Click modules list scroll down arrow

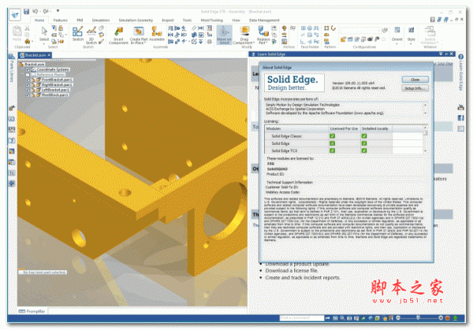(426, 151)
